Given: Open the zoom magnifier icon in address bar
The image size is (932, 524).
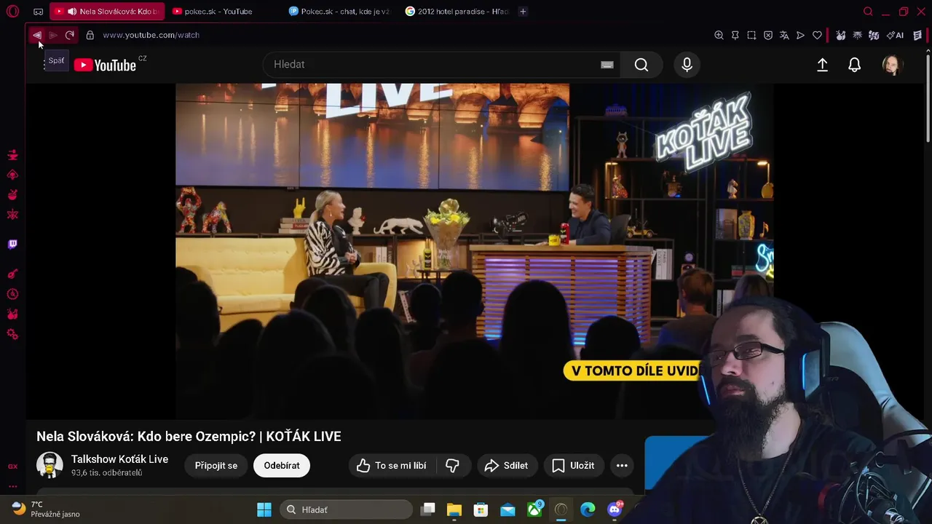Looking at the screenshot, I should tap(719, 35).
